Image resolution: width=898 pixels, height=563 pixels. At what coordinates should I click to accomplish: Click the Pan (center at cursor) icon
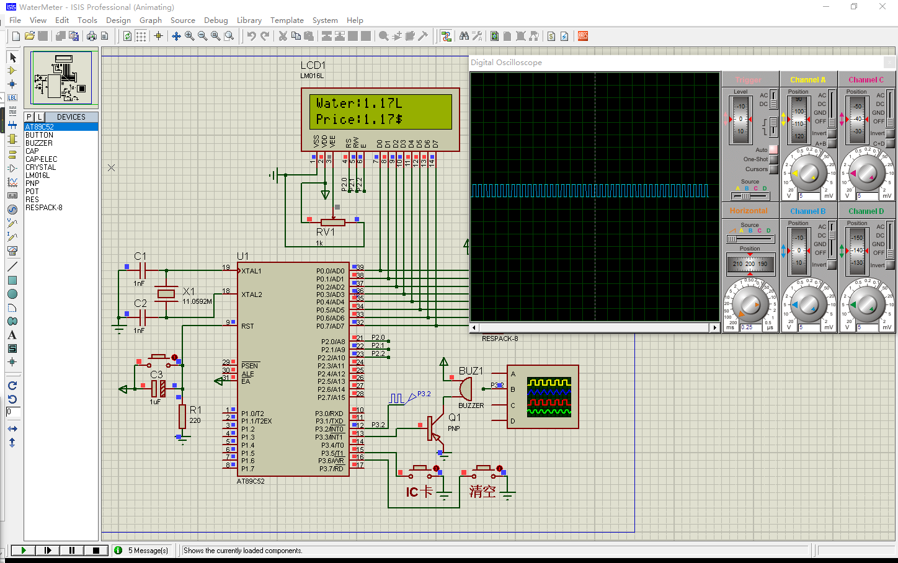pyautogui.click(x=176, y=36)
